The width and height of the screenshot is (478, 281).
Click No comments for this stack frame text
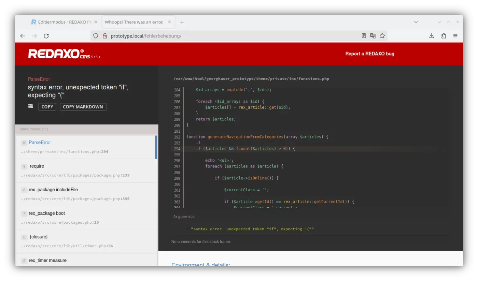201,241
